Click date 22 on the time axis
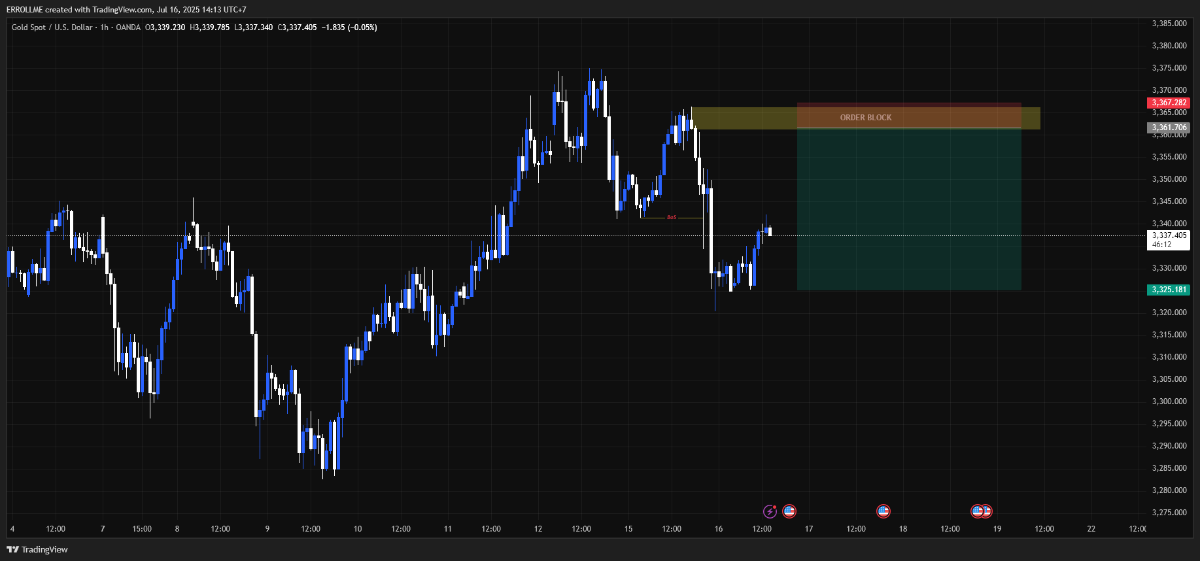1200x561 pixels. (1091, 529)
